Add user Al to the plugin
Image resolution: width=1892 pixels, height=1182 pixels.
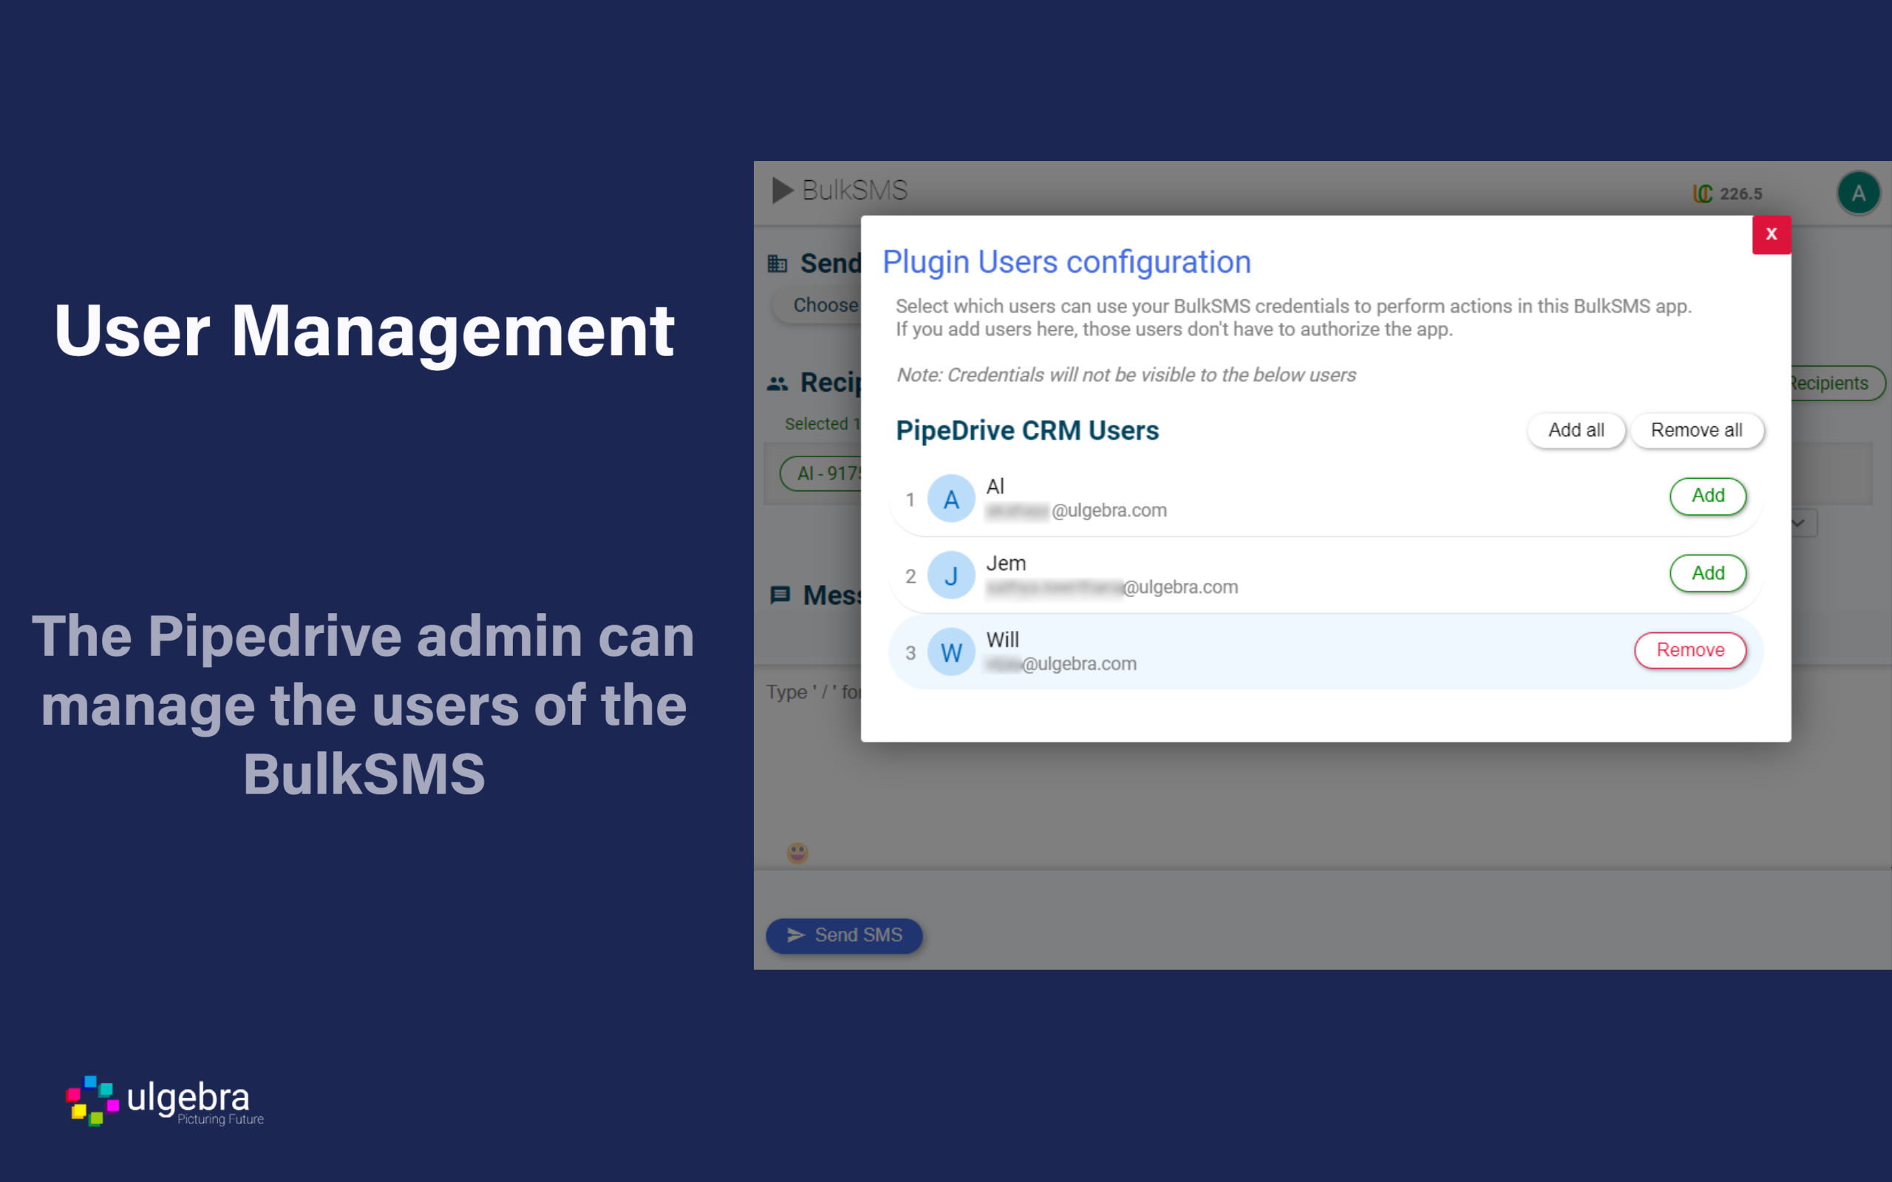[1707, 496]
